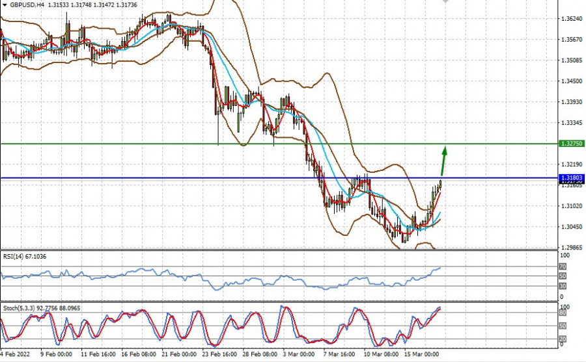Click the 11 Feb 16:00 time label
Viewport: 586px width, 362px height.
click(98, 354)
